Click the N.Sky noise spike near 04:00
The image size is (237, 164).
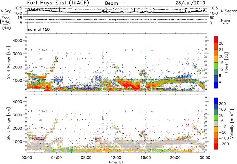click(x=59, y=10)
